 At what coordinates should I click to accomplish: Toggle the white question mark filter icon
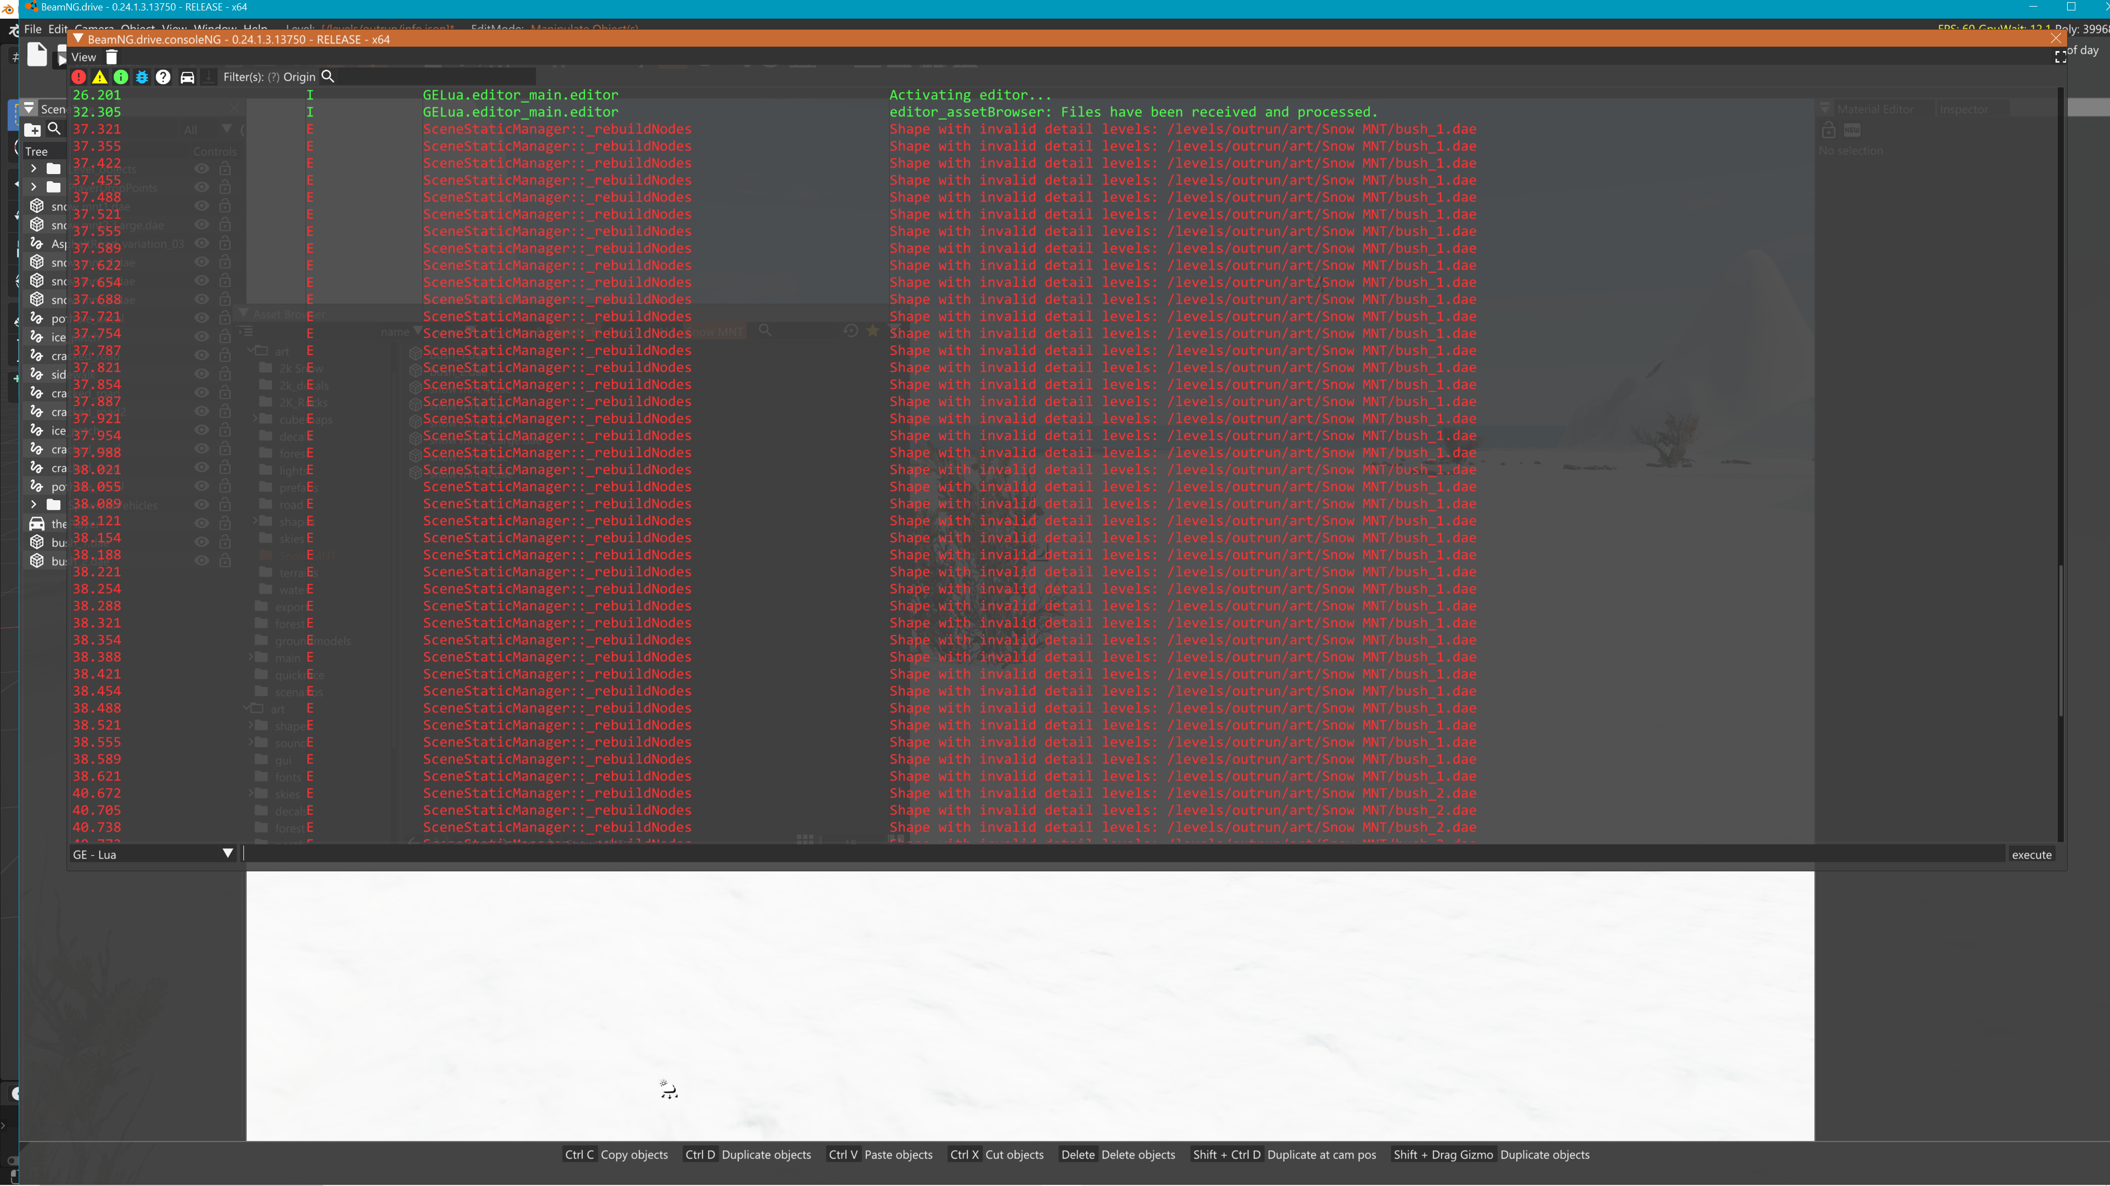(164, 77)
